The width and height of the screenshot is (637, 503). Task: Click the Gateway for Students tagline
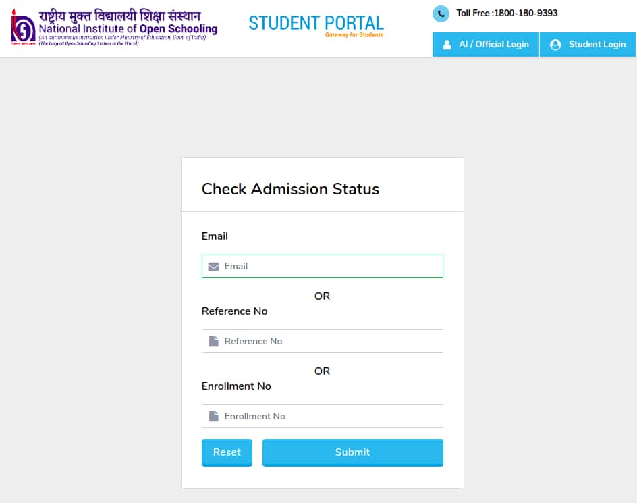click(354, 35)
